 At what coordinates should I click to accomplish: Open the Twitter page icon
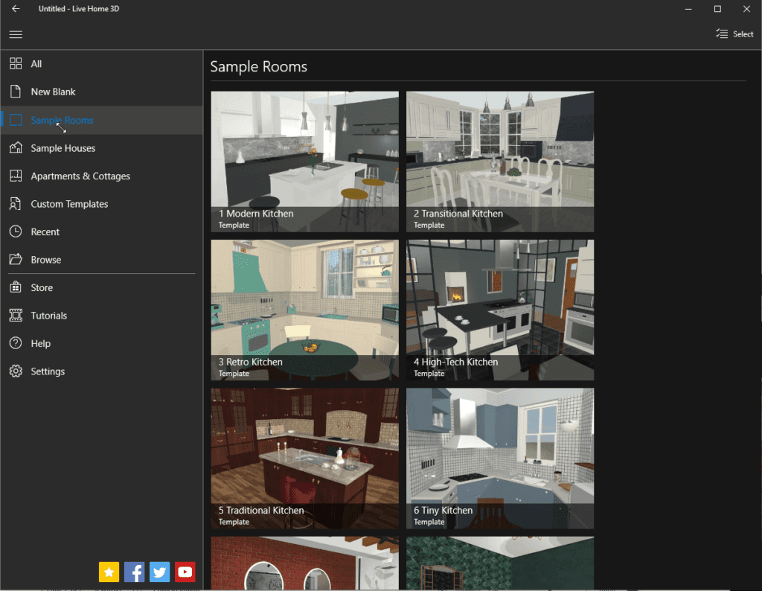click(x=159, y=572)
